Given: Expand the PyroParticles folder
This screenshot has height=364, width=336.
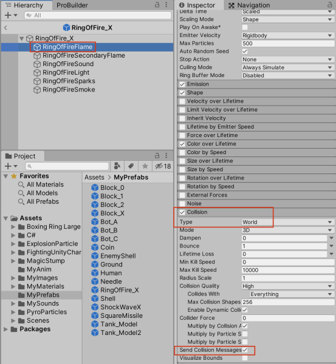Looking at the screenshot, I should click(13, 312).
